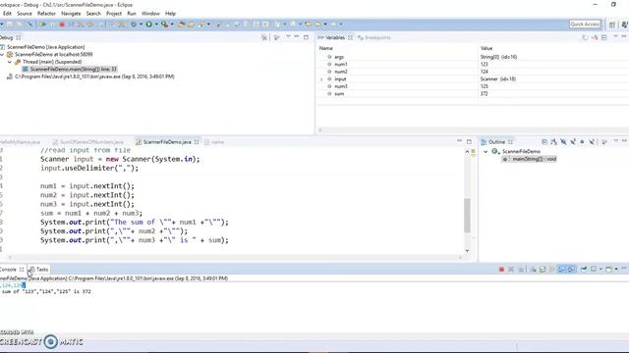Viewport: 629px width, 353px height.
Task: Toggle Show Console When Standard Out Changes
Action: click(x=562, y=270)
